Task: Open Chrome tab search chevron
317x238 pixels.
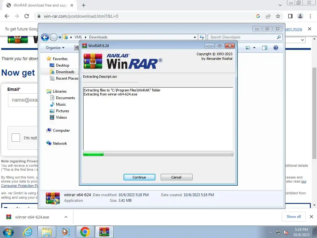Action: 280,5
